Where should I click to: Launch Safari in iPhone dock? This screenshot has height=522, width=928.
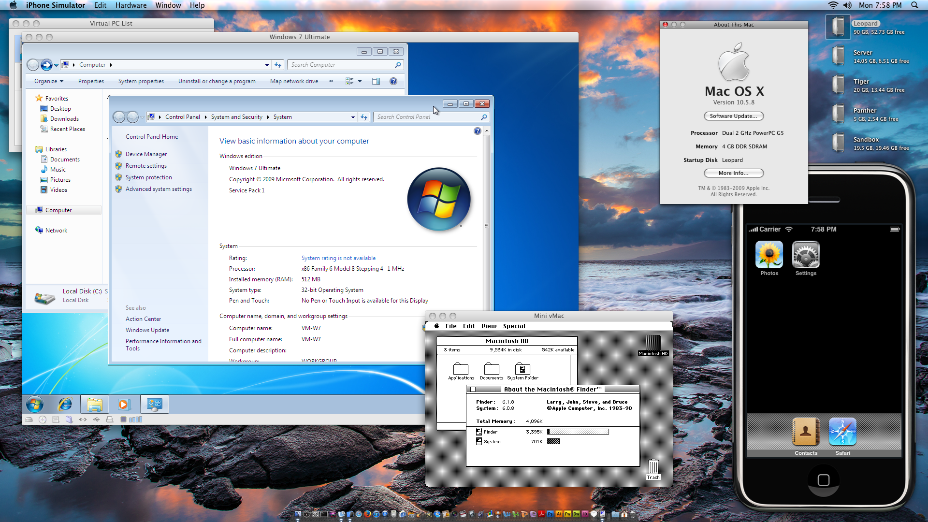[x=842, y=432]
